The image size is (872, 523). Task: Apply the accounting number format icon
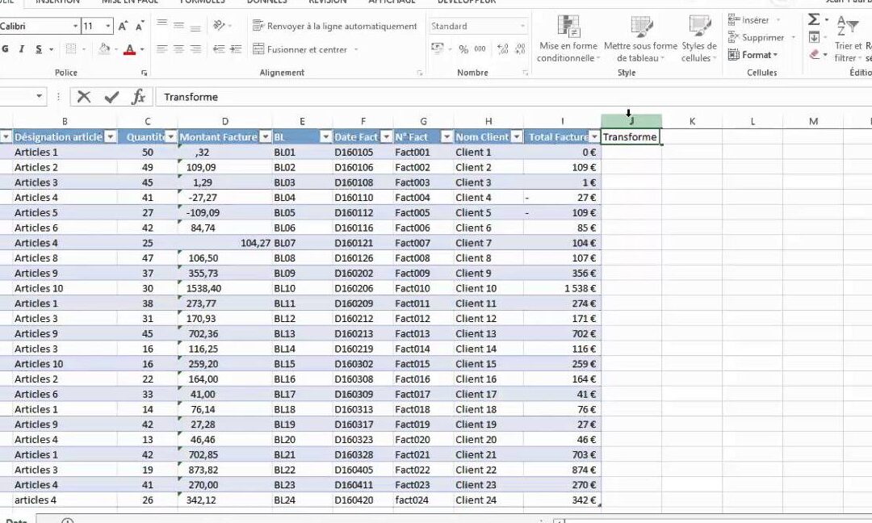[x=437, y=49]
